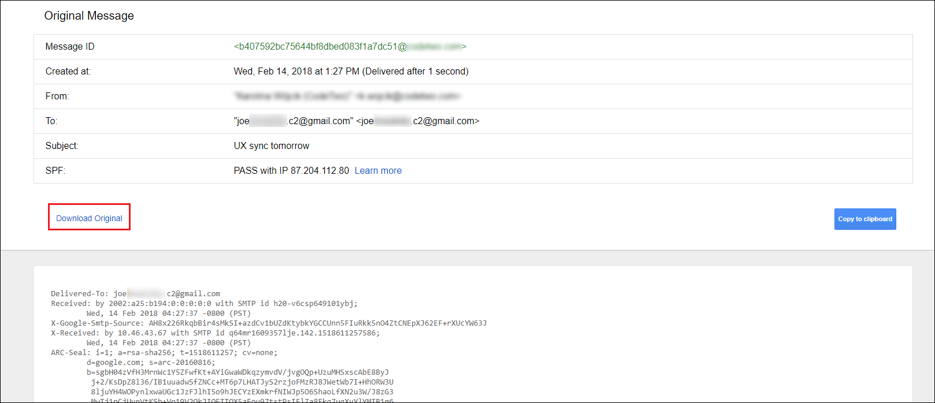The height and width of the screenshot is (403, 935).
Task: Click the To recipient address value
Action: coord(357,121)
